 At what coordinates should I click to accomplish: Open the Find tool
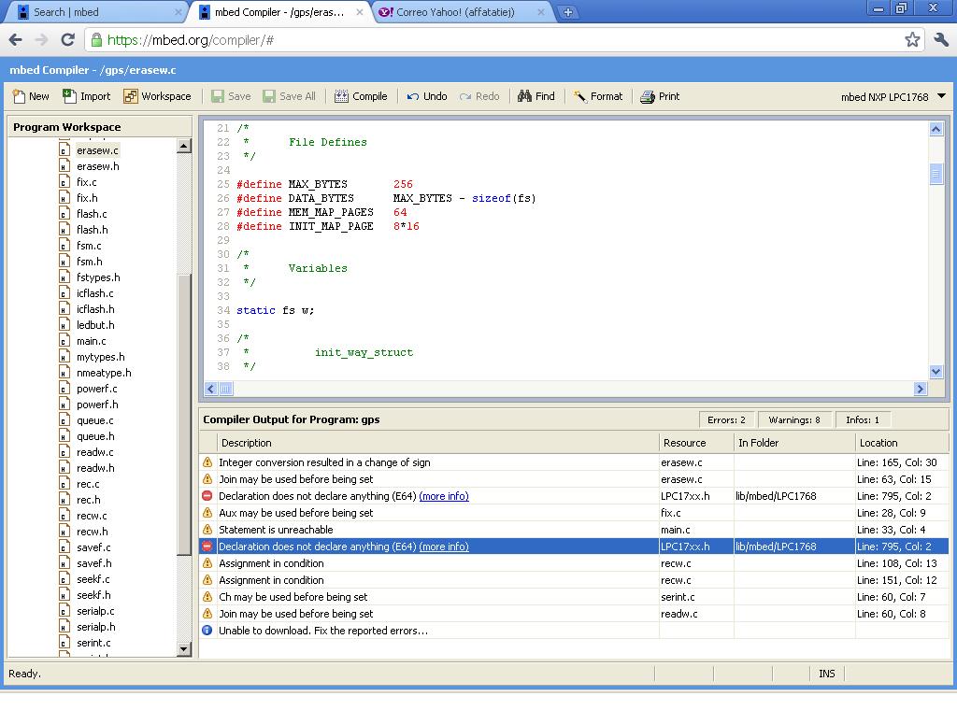click(x=536, y=96)
